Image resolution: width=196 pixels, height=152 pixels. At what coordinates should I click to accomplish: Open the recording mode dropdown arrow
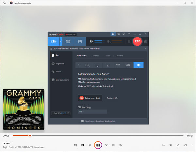point(61,41)
